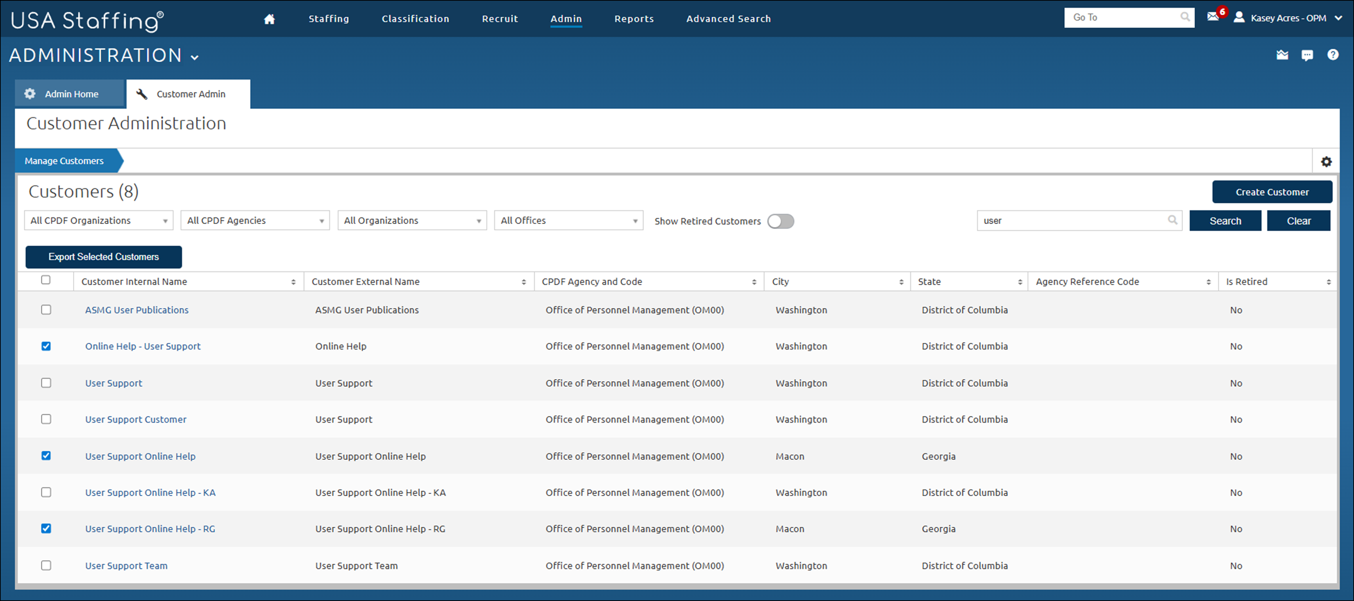
Task: Check the User Support Team row checkbox
Action: click(46, 565)
